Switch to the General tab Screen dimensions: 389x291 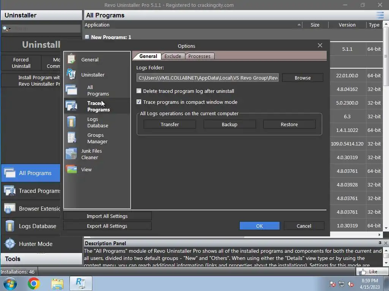pyautogui.click(x=148, y=56)
